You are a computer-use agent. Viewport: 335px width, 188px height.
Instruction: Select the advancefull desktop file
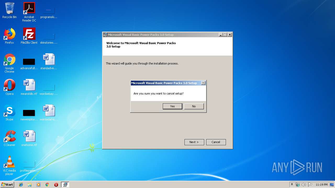tap(29, 64)
